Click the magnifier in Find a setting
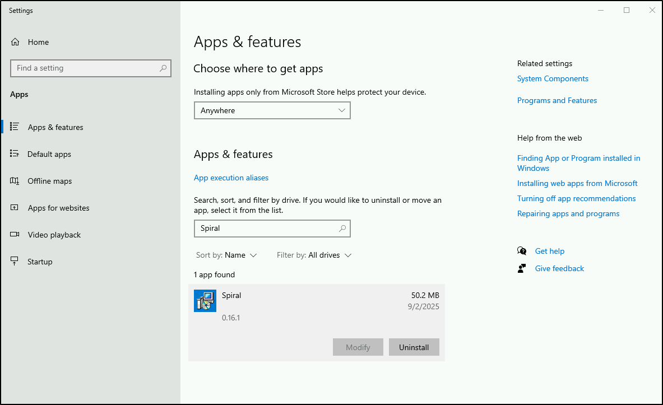The width and height of the screenshot is (663, 405). click(x=163, y=68)
